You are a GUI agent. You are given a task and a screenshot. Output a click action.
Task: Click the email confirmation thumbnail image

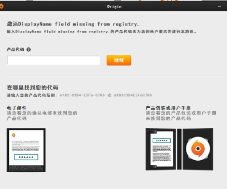[26, 150]
